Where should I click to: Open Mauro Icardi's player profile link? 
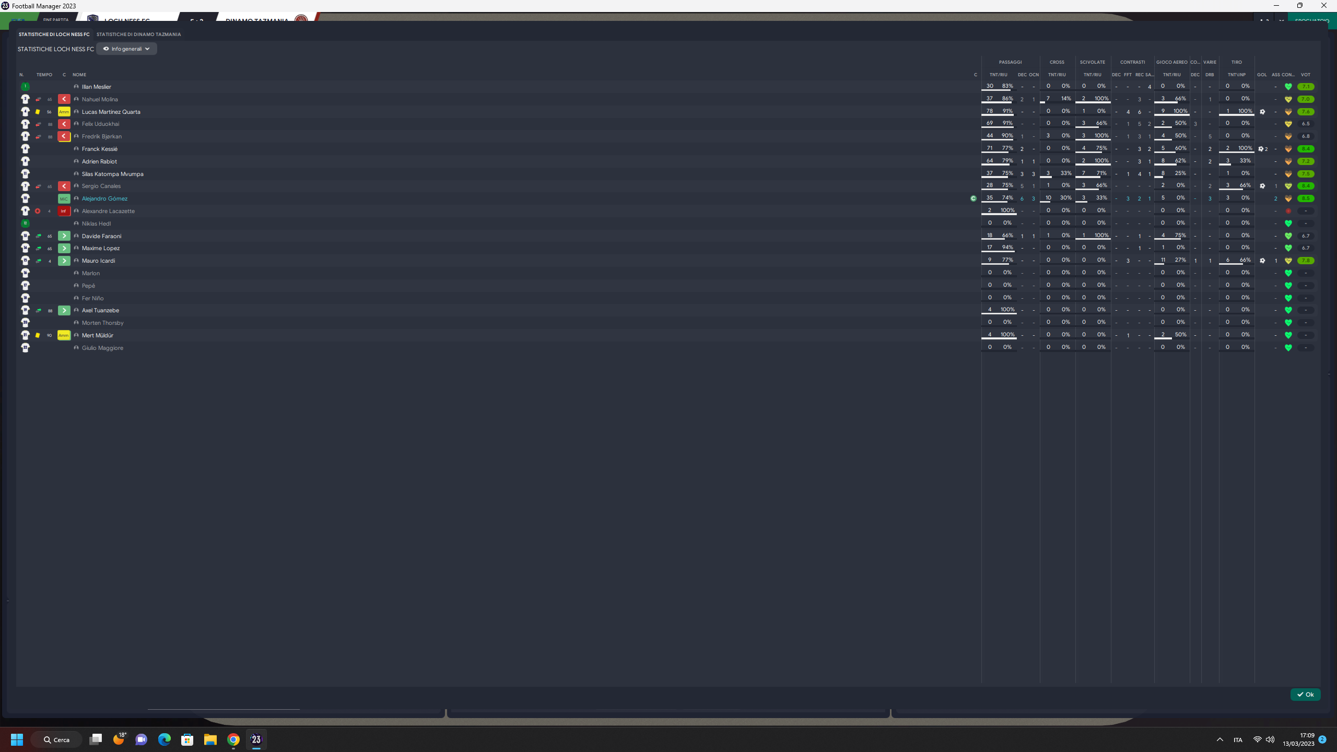pos(99,261)
